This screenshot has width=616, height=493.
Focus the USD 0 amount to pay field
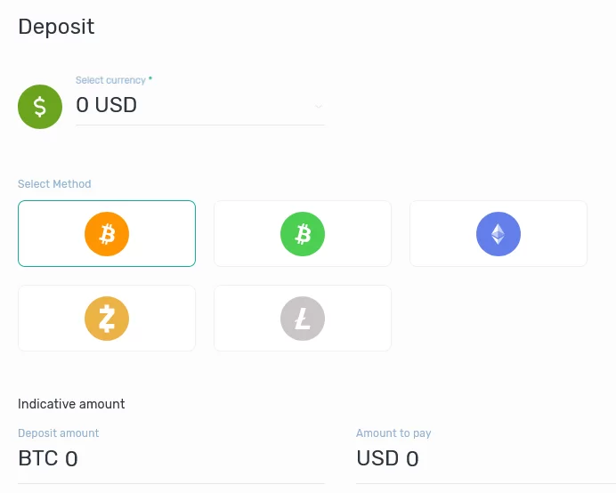485,459
